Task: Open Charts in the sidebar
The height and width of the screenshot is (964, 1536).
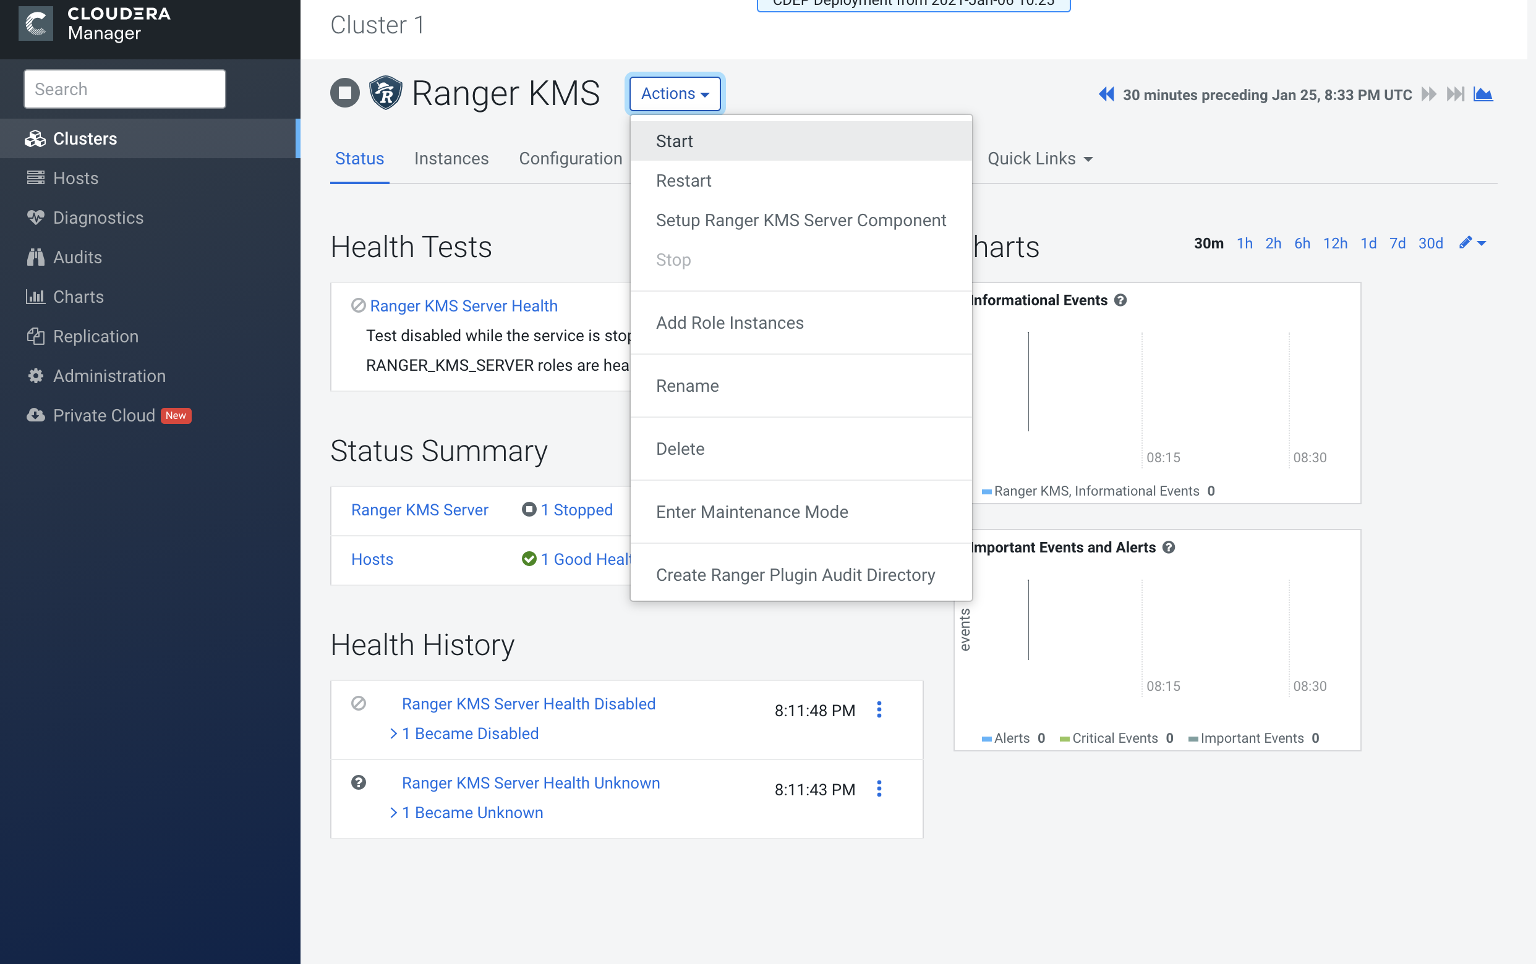Action: click(x=149, y=297)
